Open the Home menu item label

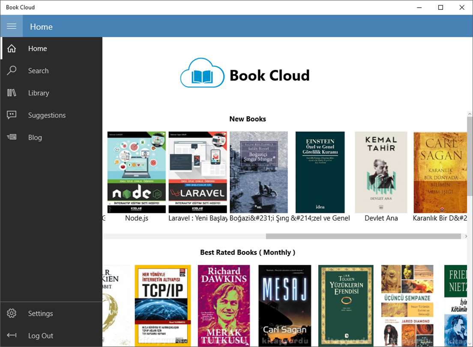click(x=37, y=48)
